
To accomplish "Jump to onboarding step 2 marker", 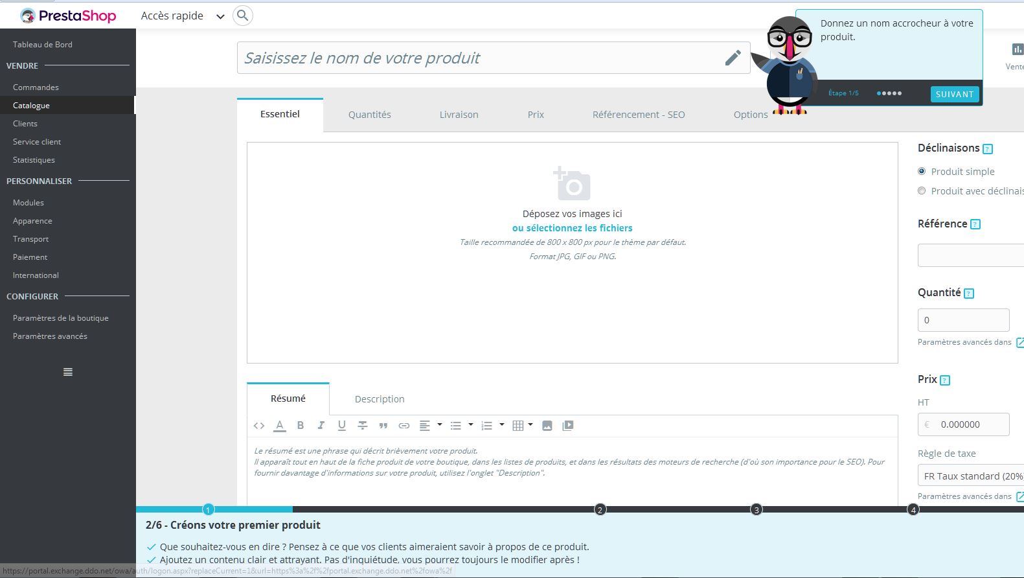I will [600, 509].
